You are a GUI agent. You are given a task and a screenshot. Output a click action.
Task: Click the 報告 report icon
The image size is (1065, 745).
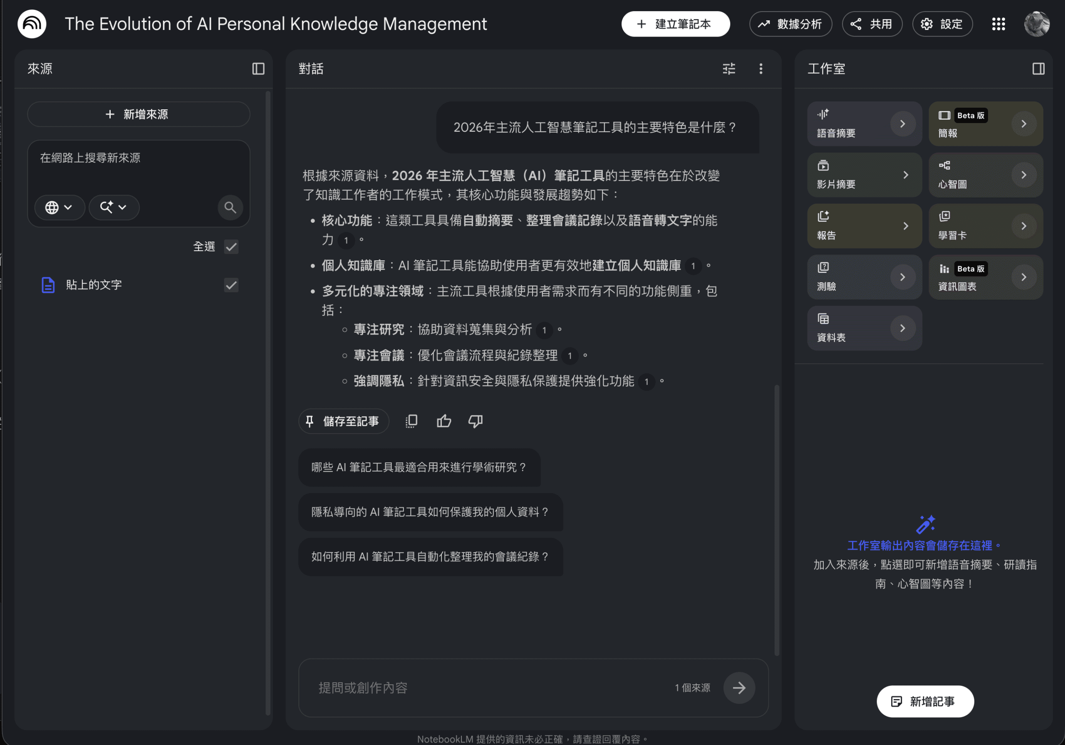coord(823,217)
